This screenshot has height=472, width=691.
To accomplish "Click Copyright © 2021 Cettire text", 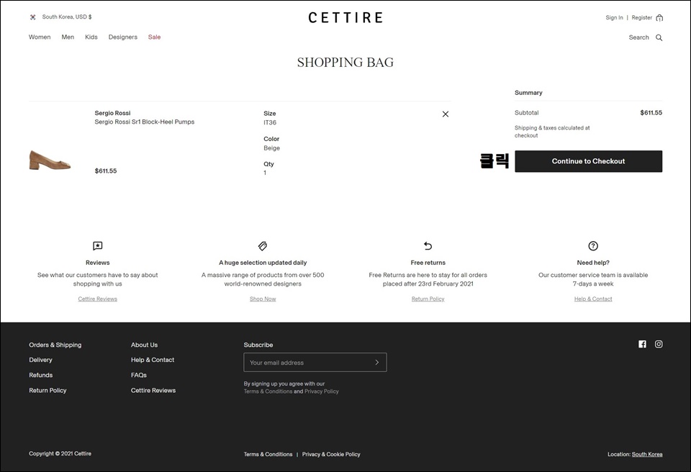I will point(60,453).
